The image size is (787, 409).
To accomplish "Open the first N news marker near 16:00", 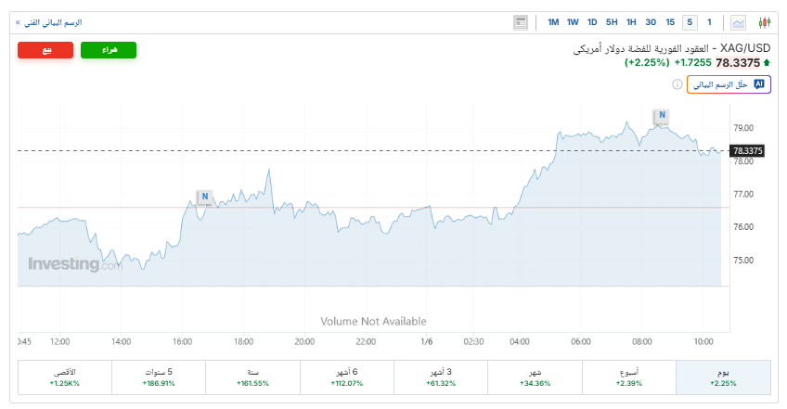I will (204, 197).
